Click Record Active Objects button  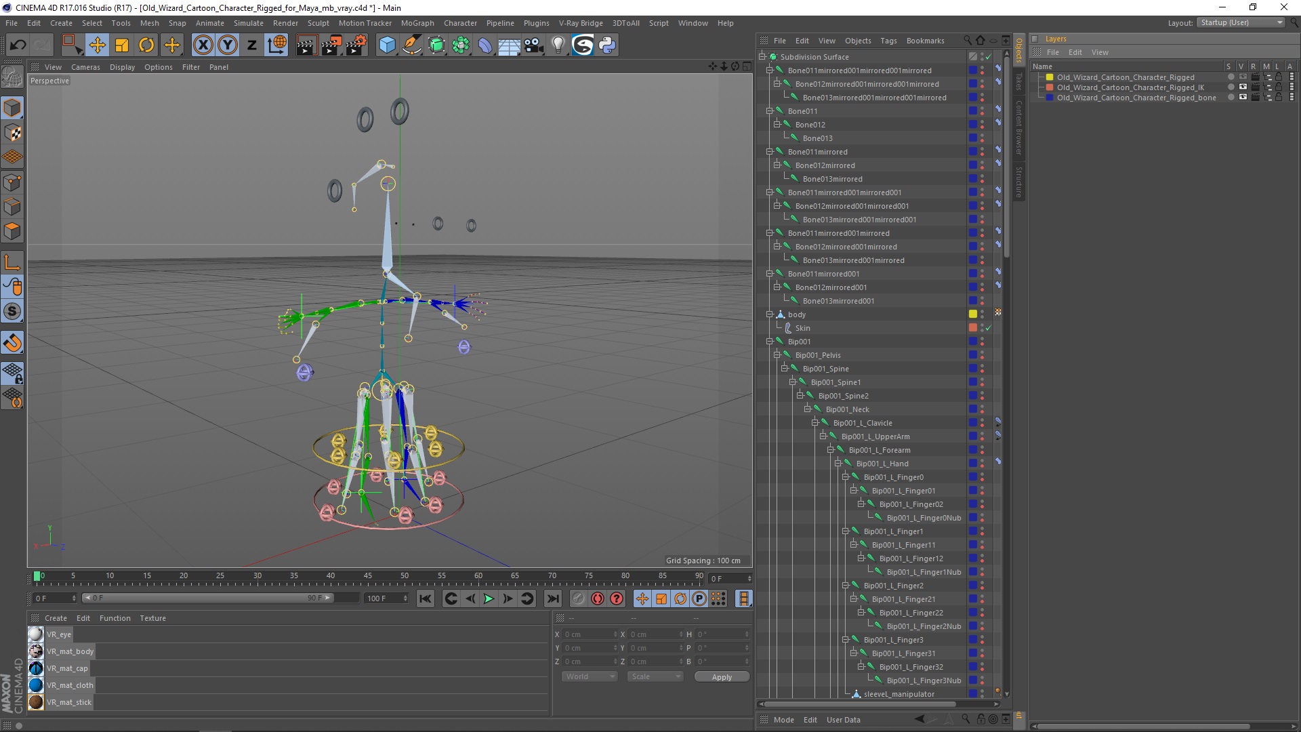pyautogui.click(x=578, y=598)
